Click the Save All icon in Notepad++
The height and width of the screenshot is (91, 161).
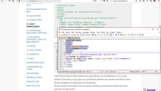click(x=67, y=35)
